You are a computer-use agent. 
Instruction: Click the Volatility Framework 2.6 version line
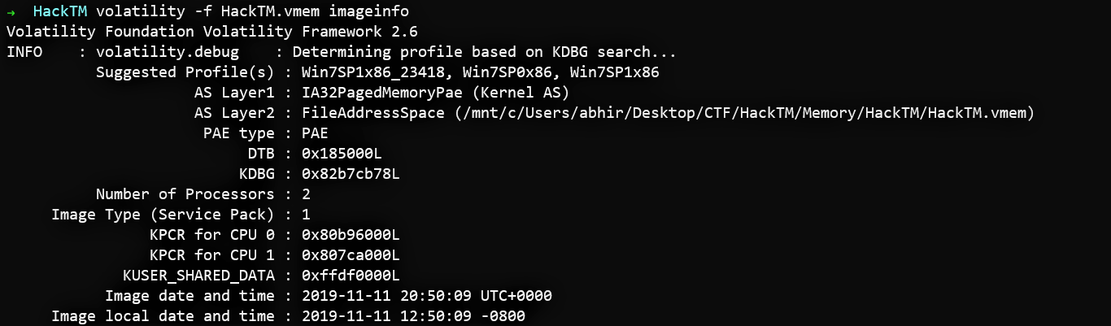[211, 32]
